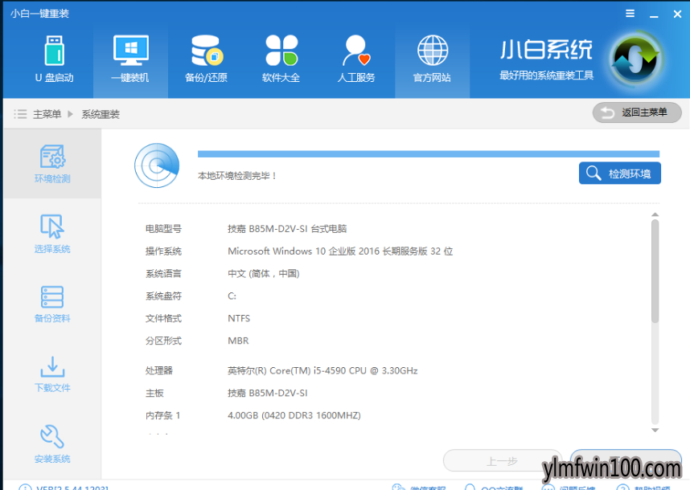Click the radar scanning icon
The height and width of the screenshot is (490, 690).
[x=157, y=165]
